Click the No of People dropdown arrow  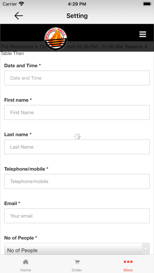pos(146,250)
